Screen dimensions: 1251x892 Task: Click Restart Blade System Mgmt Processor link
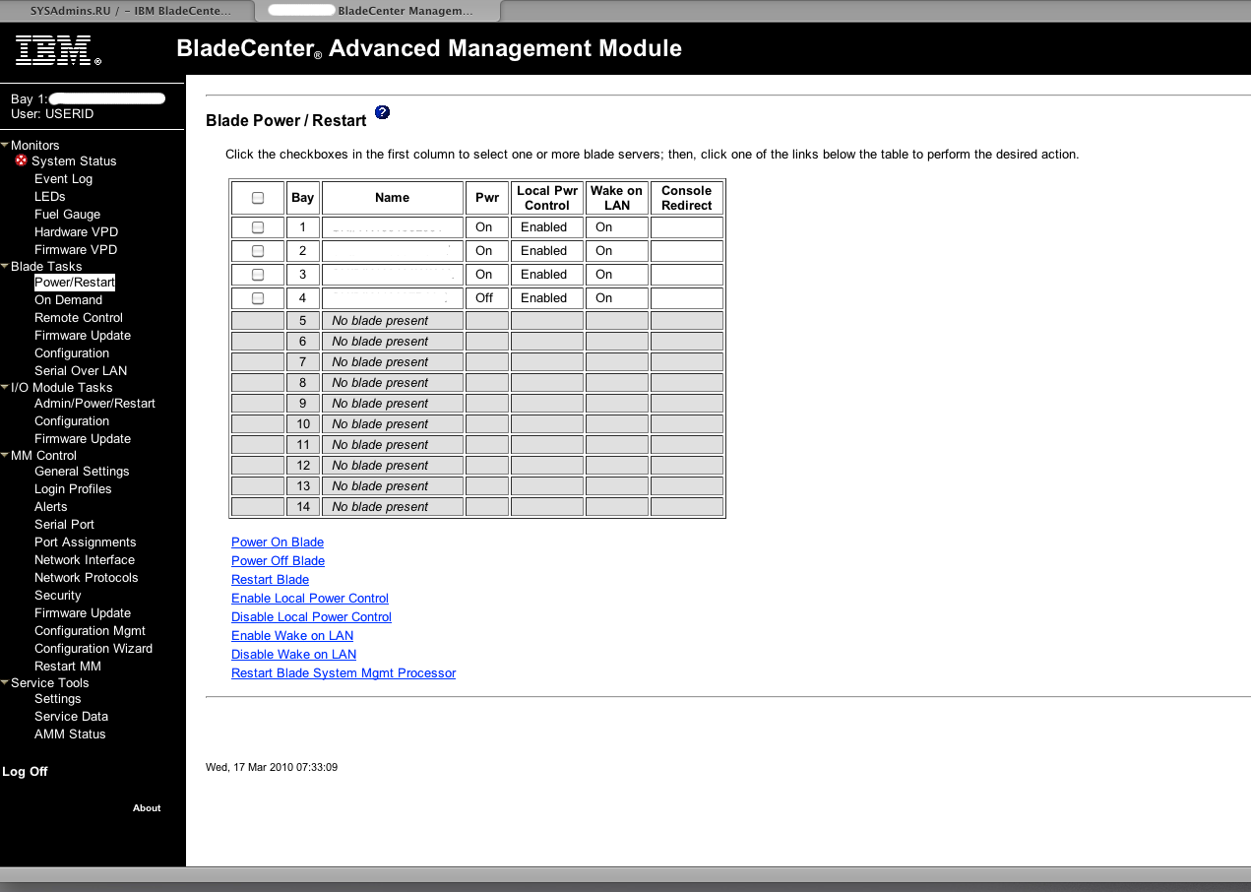(344, 673)
